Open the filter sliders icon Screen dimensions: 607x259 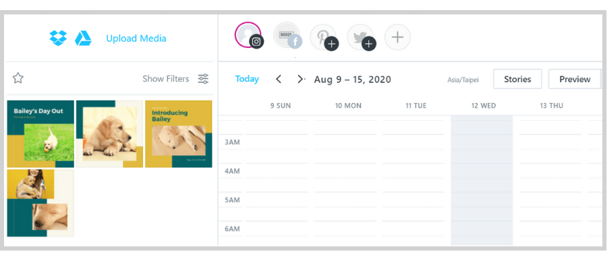203,79
